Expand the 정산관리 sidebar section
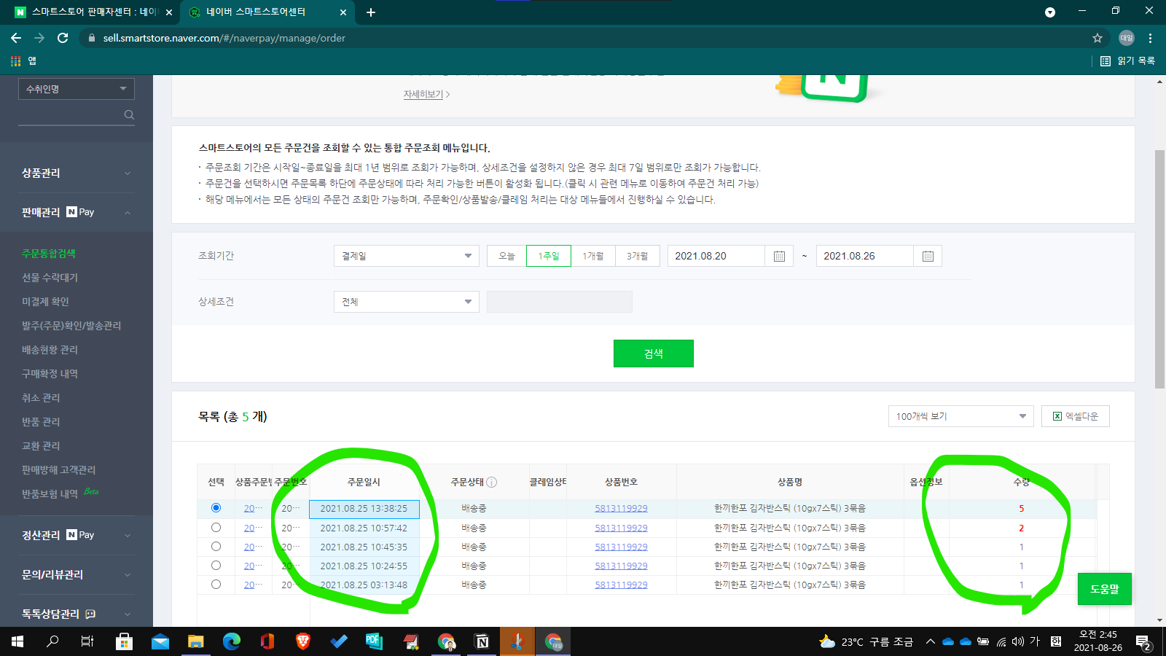 point(77,535)
